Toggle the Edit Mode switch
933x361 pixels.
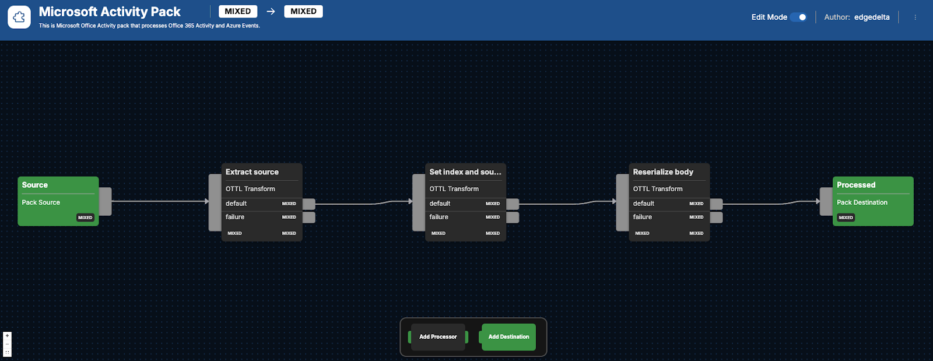pyautogui.click(x=799, y=17)
